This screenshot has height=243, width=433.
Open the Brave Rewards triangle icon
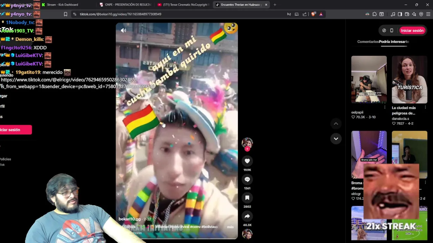click(321, 14)
